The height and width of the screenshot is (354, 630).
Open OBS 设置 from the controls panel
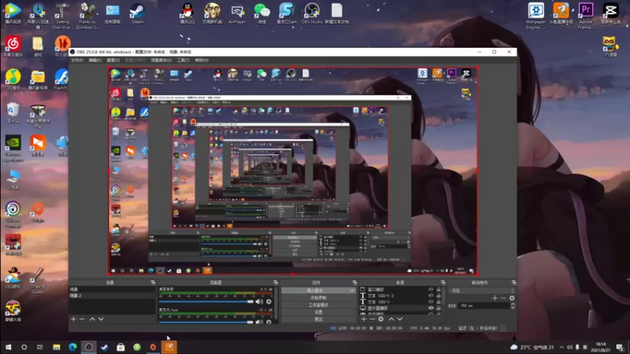(x=318, y=312)
